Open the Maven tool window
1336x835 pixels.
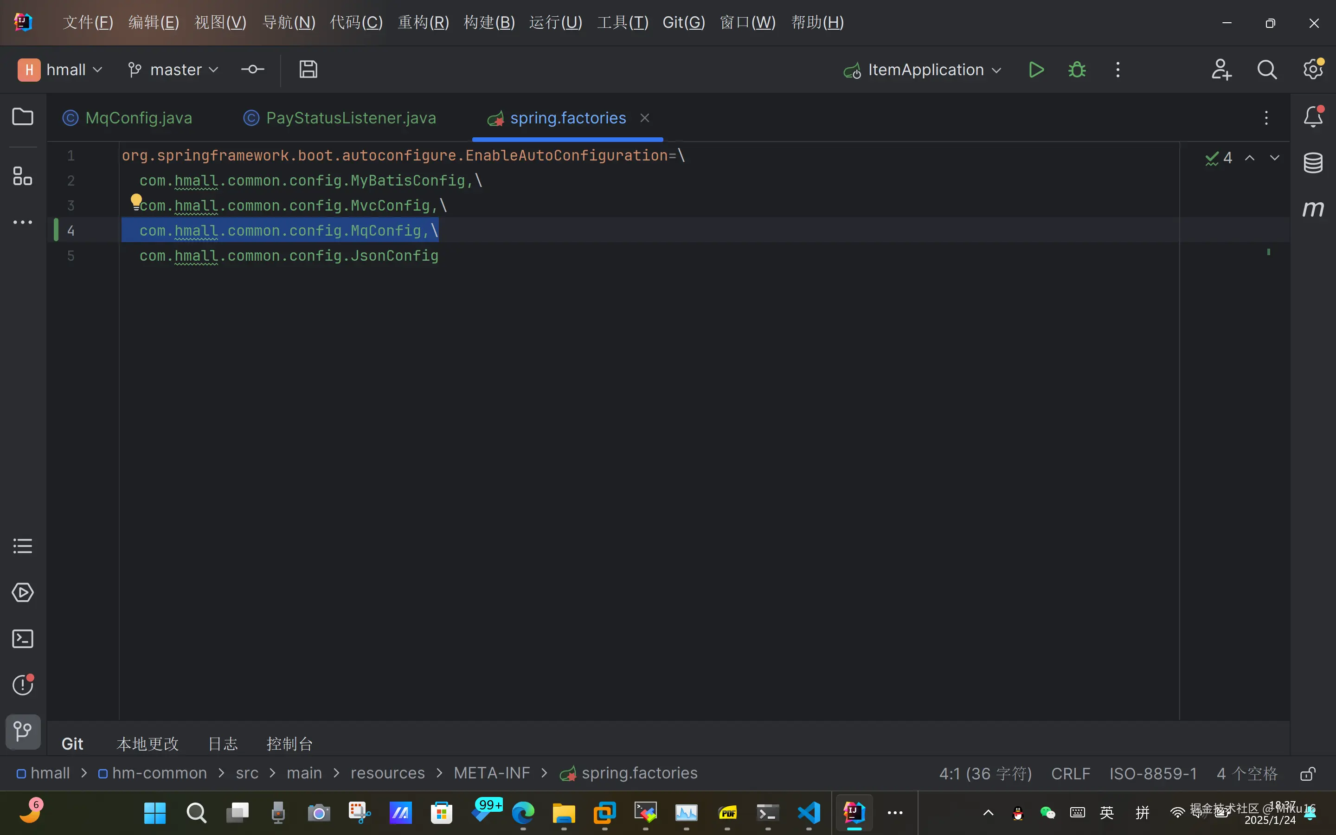(x=1313, y=209)
